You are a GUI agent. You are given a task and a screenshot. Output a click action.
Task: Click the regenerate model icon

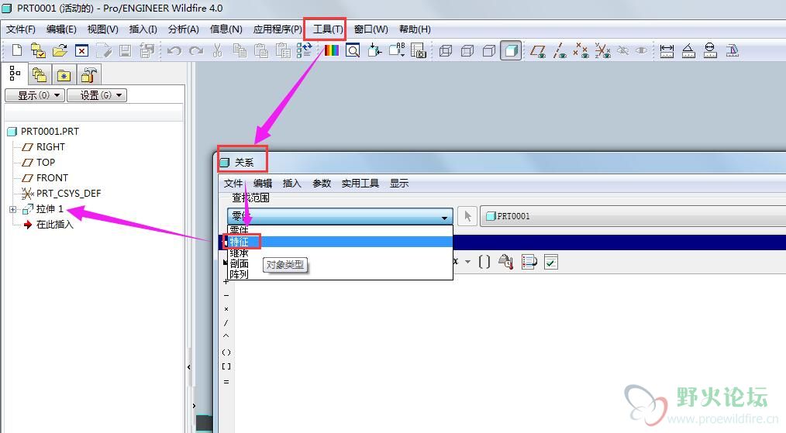305,50
